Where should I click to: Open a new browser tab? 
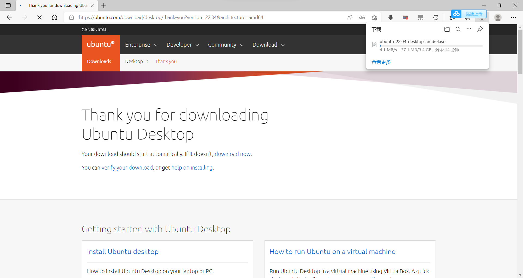click(x=104, y=5)
